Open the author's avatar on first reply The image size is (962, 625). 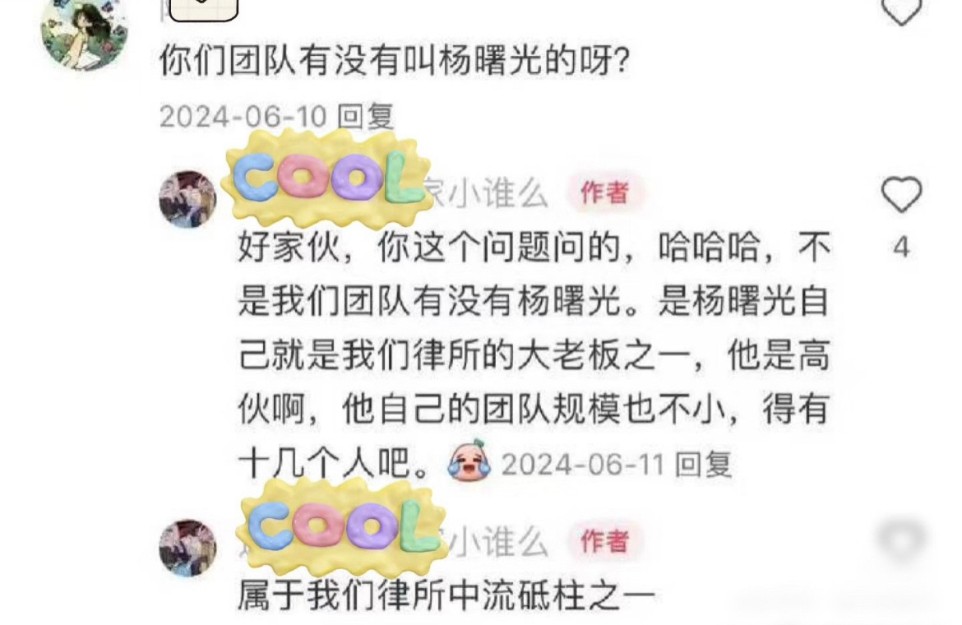pos(187,199)
